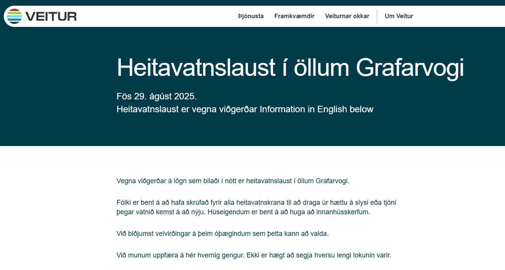
Task: Click the VEITUR wordmark text
Action: [x=51, y=16]
